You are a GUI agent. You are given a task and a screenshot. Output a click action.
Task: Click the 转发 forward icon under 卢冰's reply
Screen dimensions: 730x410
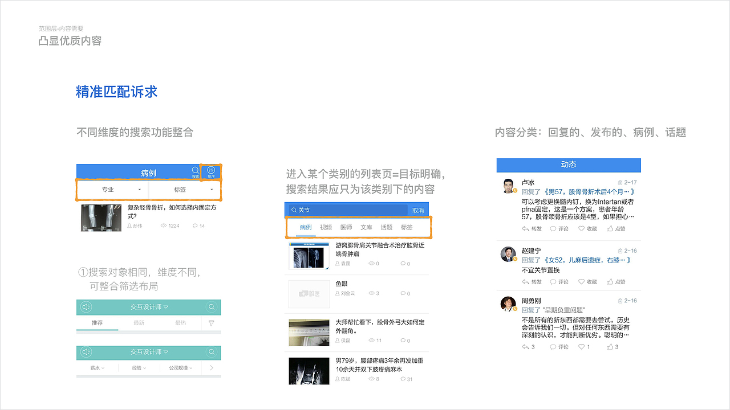[x=525, y=228]
